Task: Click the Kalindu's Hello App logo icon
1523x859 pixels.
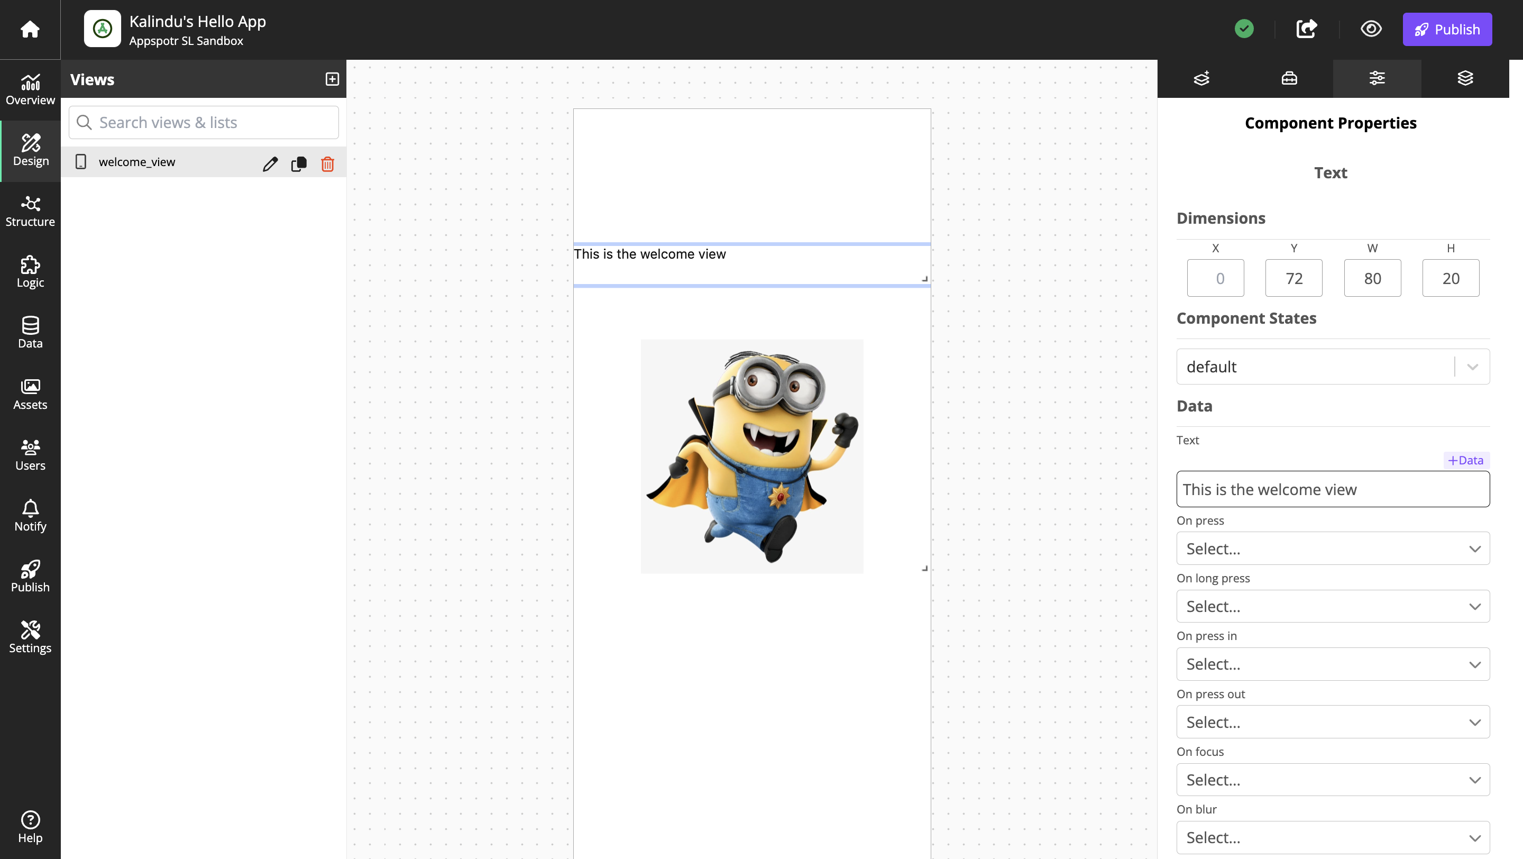Action: pyautogui.click(x=102, y=29)
